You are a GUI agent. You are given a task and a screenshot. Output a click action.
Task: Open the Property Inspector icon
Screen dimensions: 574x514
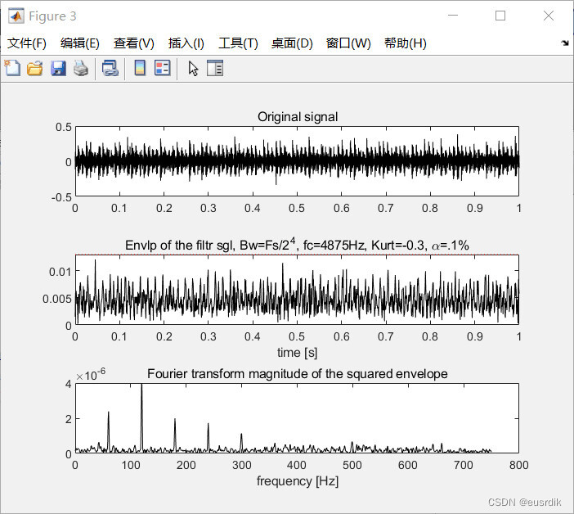215,68
